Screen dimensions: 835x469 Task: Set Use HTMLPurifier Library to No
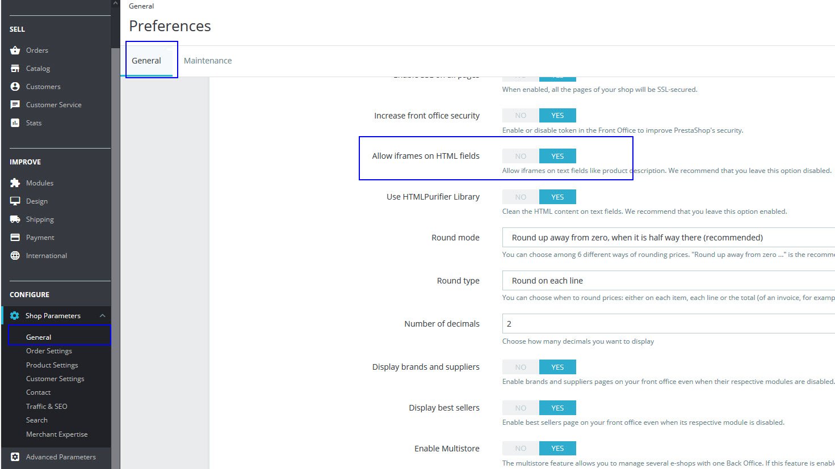521,197
